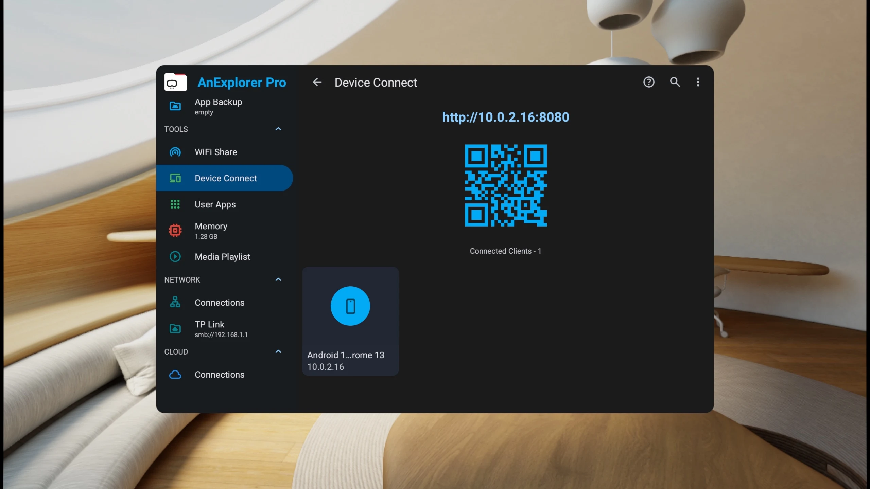Open search with the magnifier icon
Viewport: 870px width, 489px height.
(x=675, y=82)
